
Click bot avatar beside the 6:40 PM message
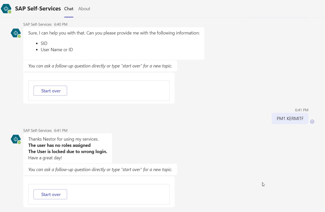[16, 33]
